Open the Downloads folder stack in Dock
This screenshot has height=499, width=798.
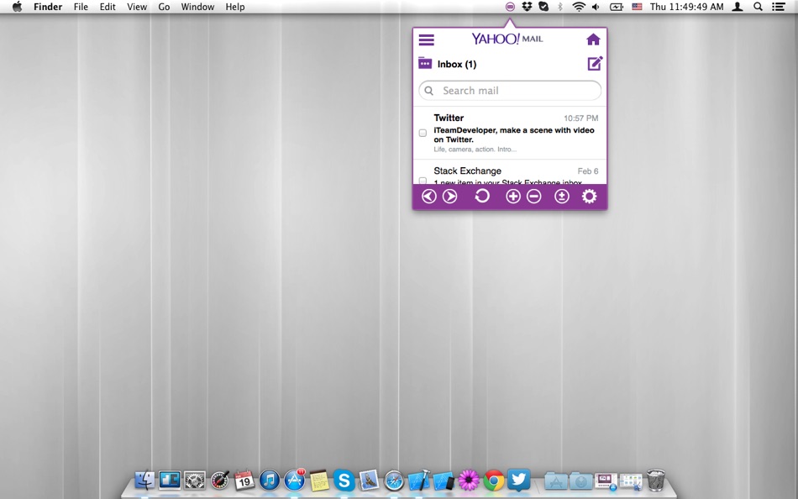coord(580,481)
